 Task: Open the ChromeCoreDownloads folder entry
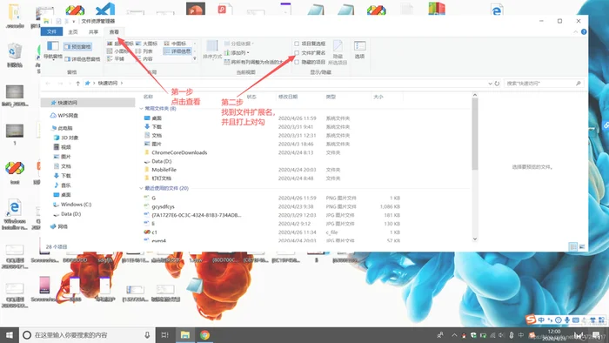coord(179,152)
